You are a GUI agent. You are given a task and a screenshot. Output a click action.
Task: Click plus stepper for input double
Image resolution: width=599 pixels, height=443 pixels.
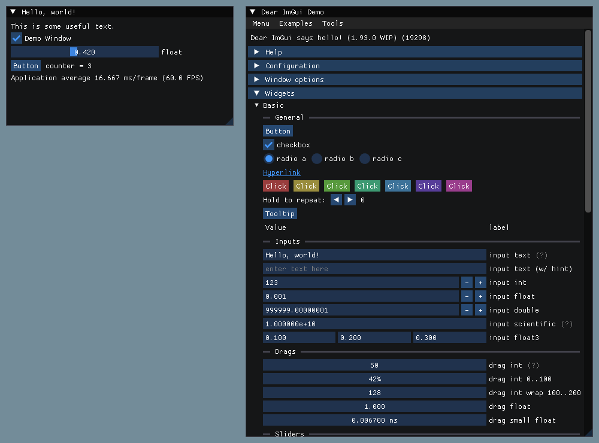[x=480, y=310]
